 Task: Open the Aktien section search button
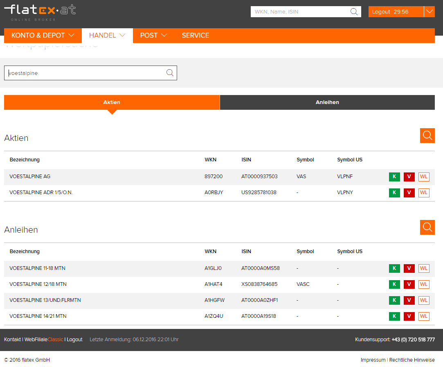(427, 136)
